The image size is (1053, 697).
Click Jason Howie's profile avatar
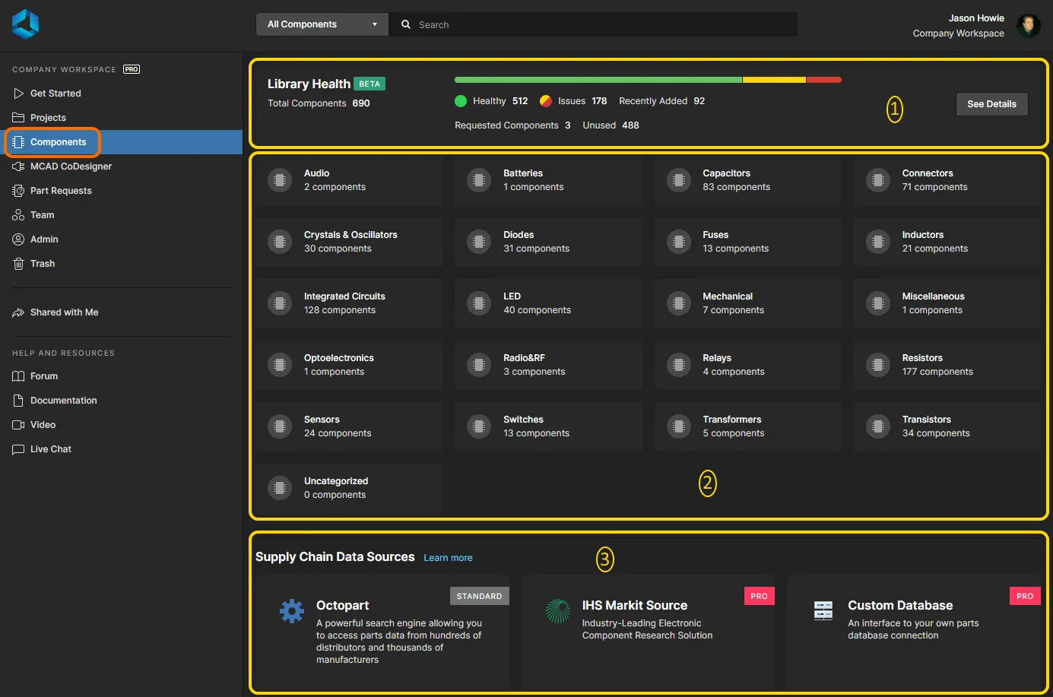[1028, 25]
